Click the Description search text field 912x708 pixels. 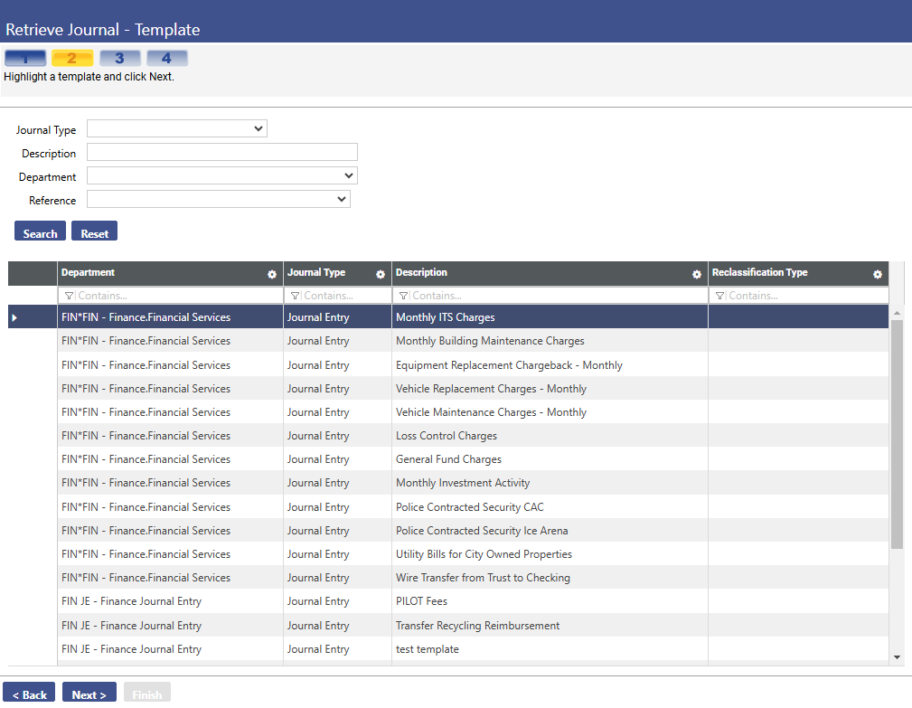[x=222, y=152]
